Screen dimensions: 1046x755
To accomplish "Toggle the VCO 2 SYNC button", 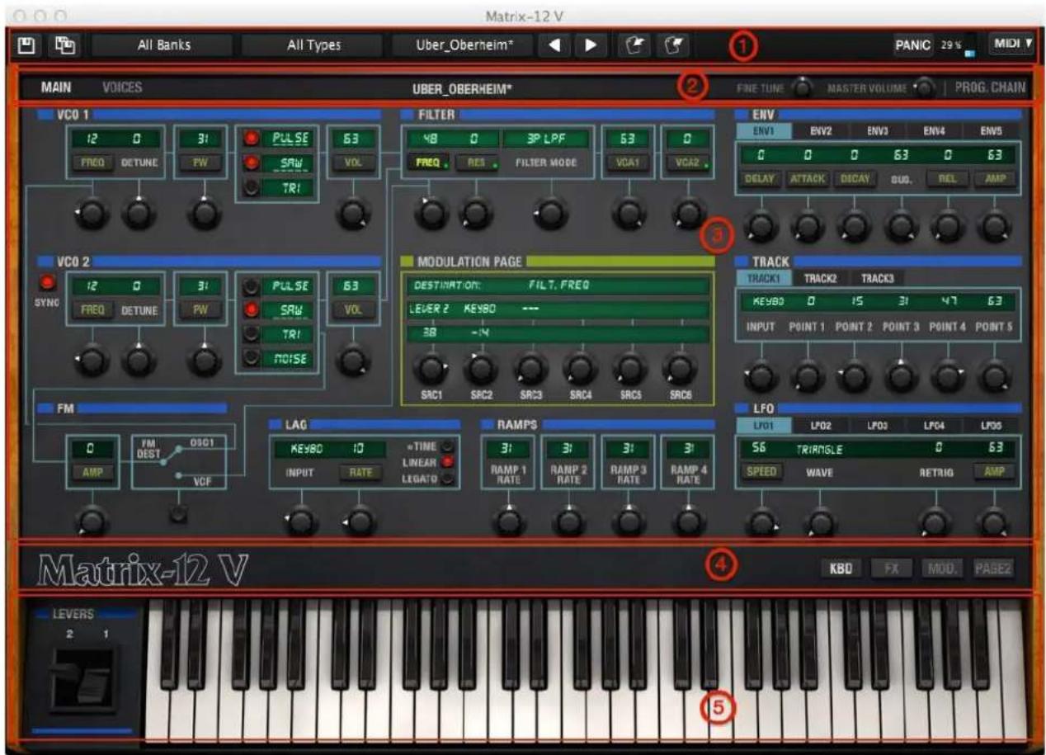I will [49, 284].
